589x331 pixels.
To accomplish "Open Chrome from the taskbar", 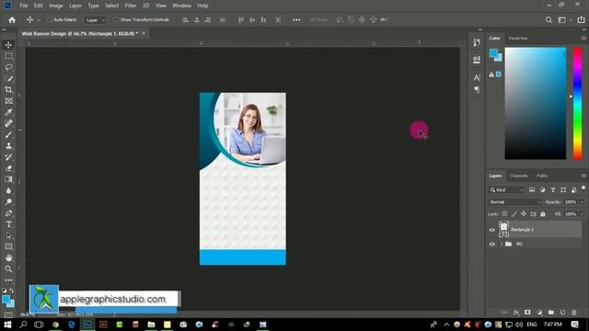I will (x=55, y=325).
